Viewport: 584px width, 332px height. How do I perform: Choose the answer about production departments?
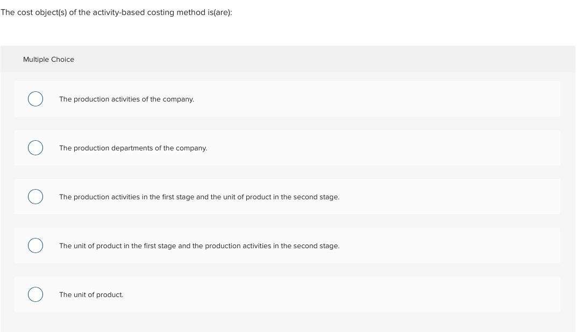pyautogui.click(x=133, y=148)
